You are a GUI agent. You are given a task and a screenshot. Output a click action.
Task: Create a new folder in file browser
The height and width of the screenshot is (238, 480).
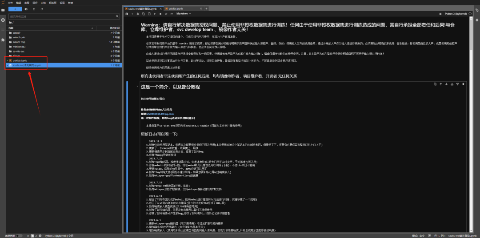(26, 9)
